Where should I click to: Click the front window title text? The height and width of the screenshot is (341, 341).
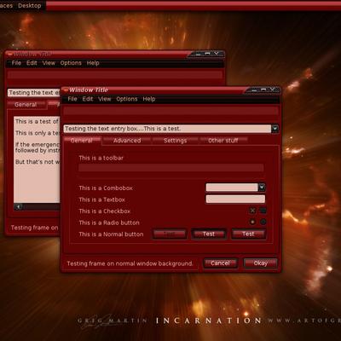click(x=89, y=90)
